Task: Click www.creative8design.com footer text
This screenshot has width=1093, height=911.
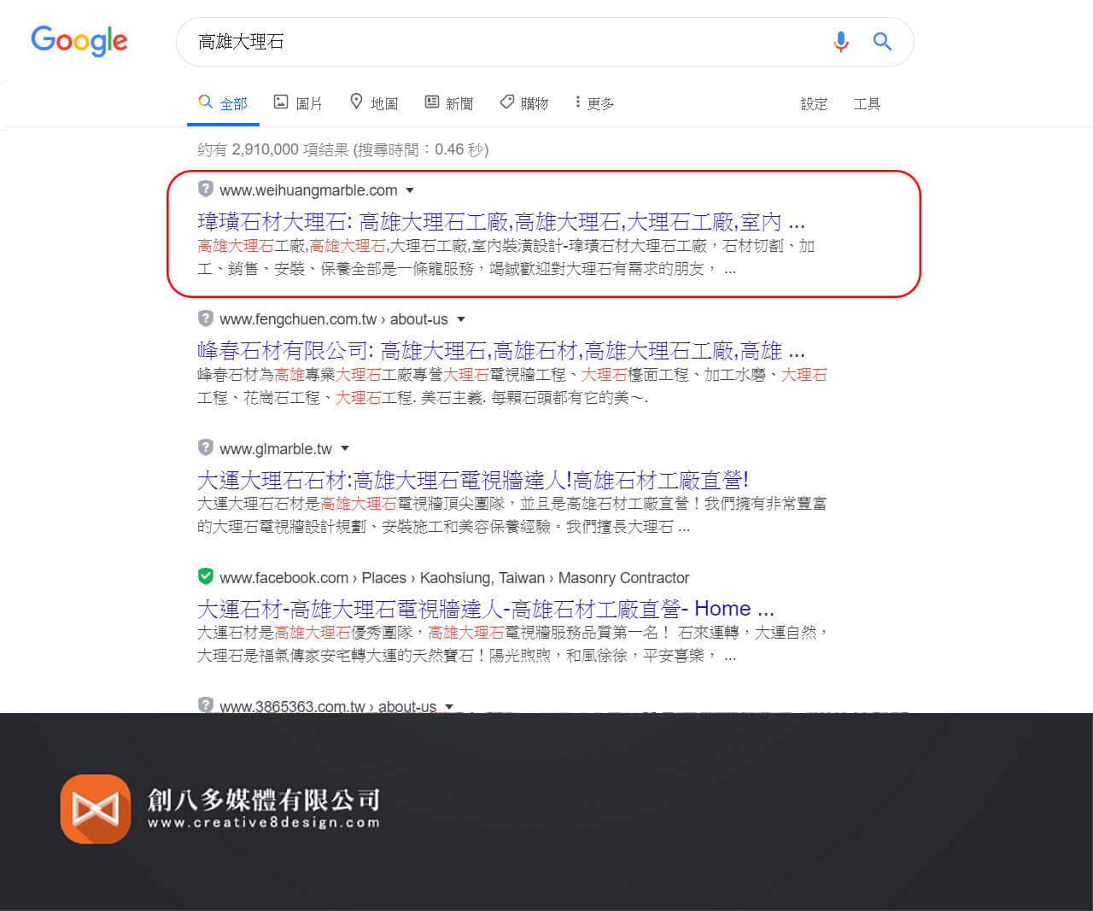Action: pos(264,822)
